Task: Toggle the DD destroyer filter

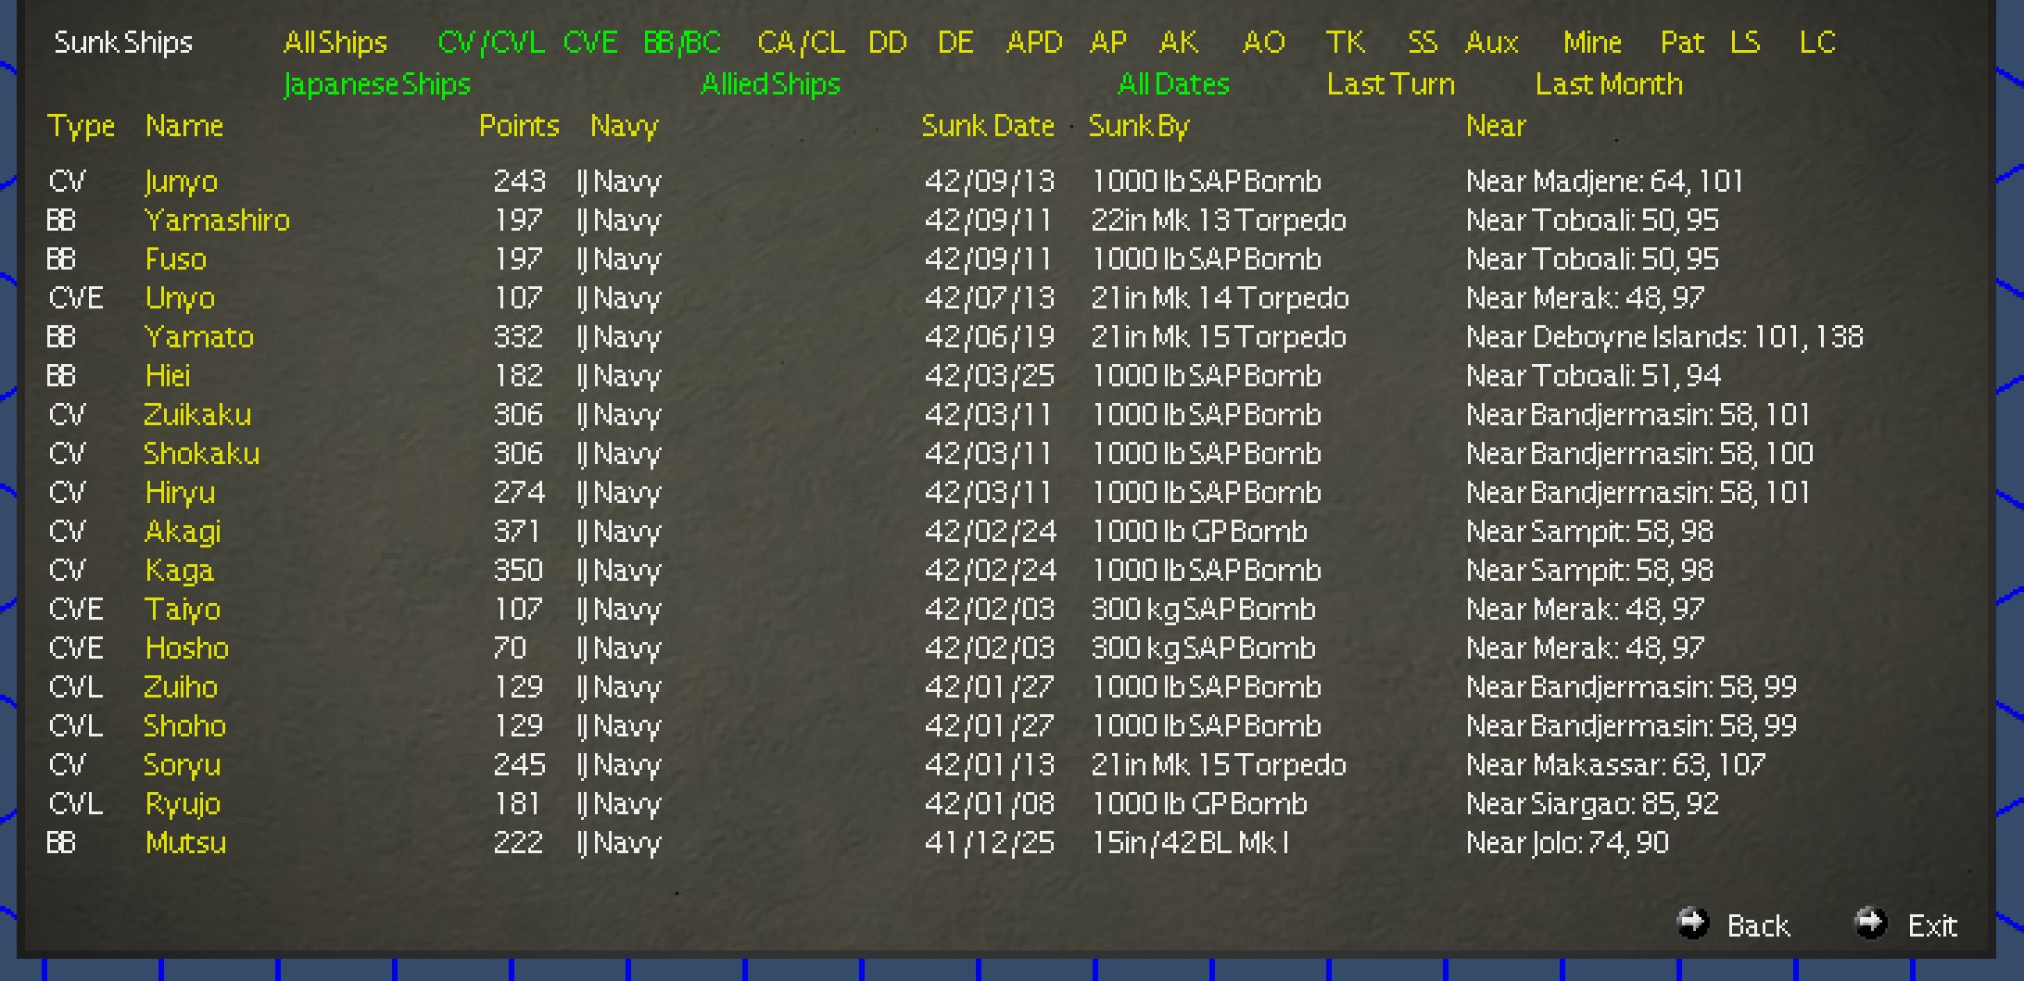Action: click(x=888, y=42)
